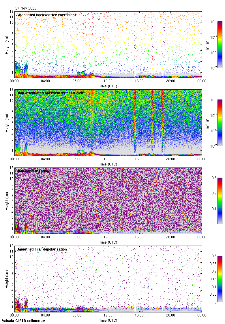Click the m⁻¹ sr⁻¹ unit label by the second colorbar
Image resolution: width=225 pixels, height=324 pixels.
[x=207, y=123]
